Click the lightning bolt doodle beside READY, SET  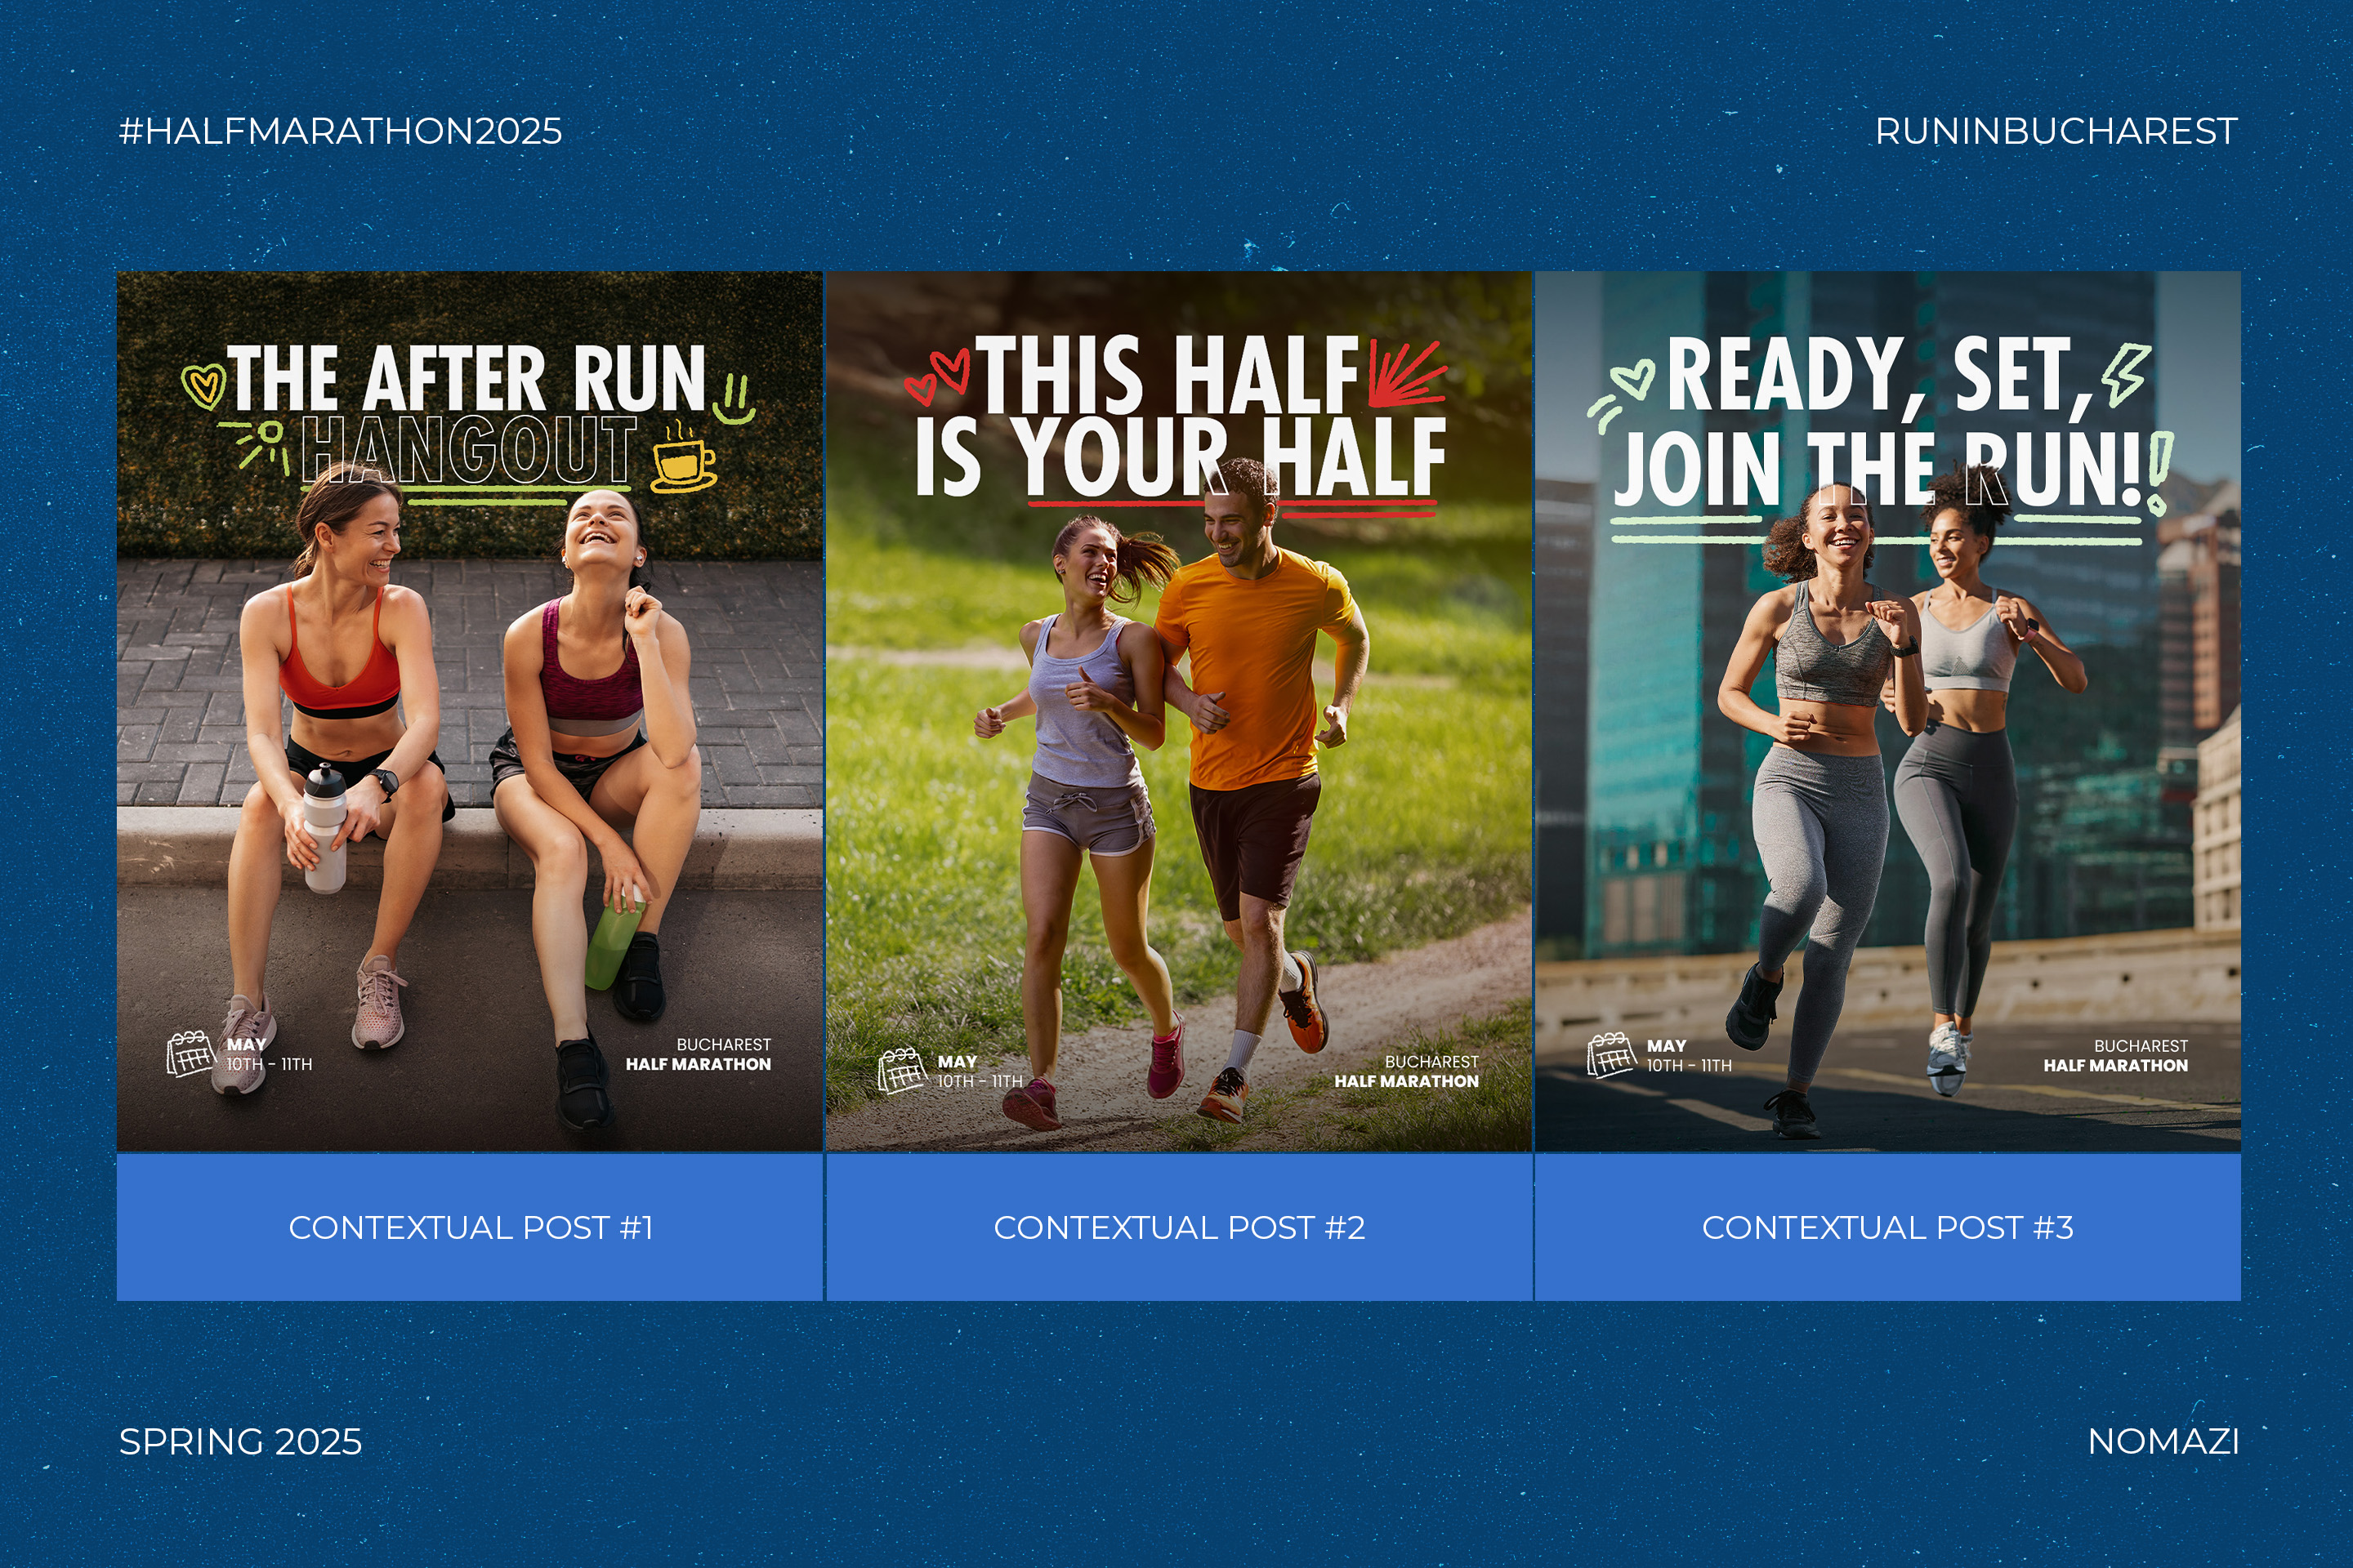point(2124,373)
